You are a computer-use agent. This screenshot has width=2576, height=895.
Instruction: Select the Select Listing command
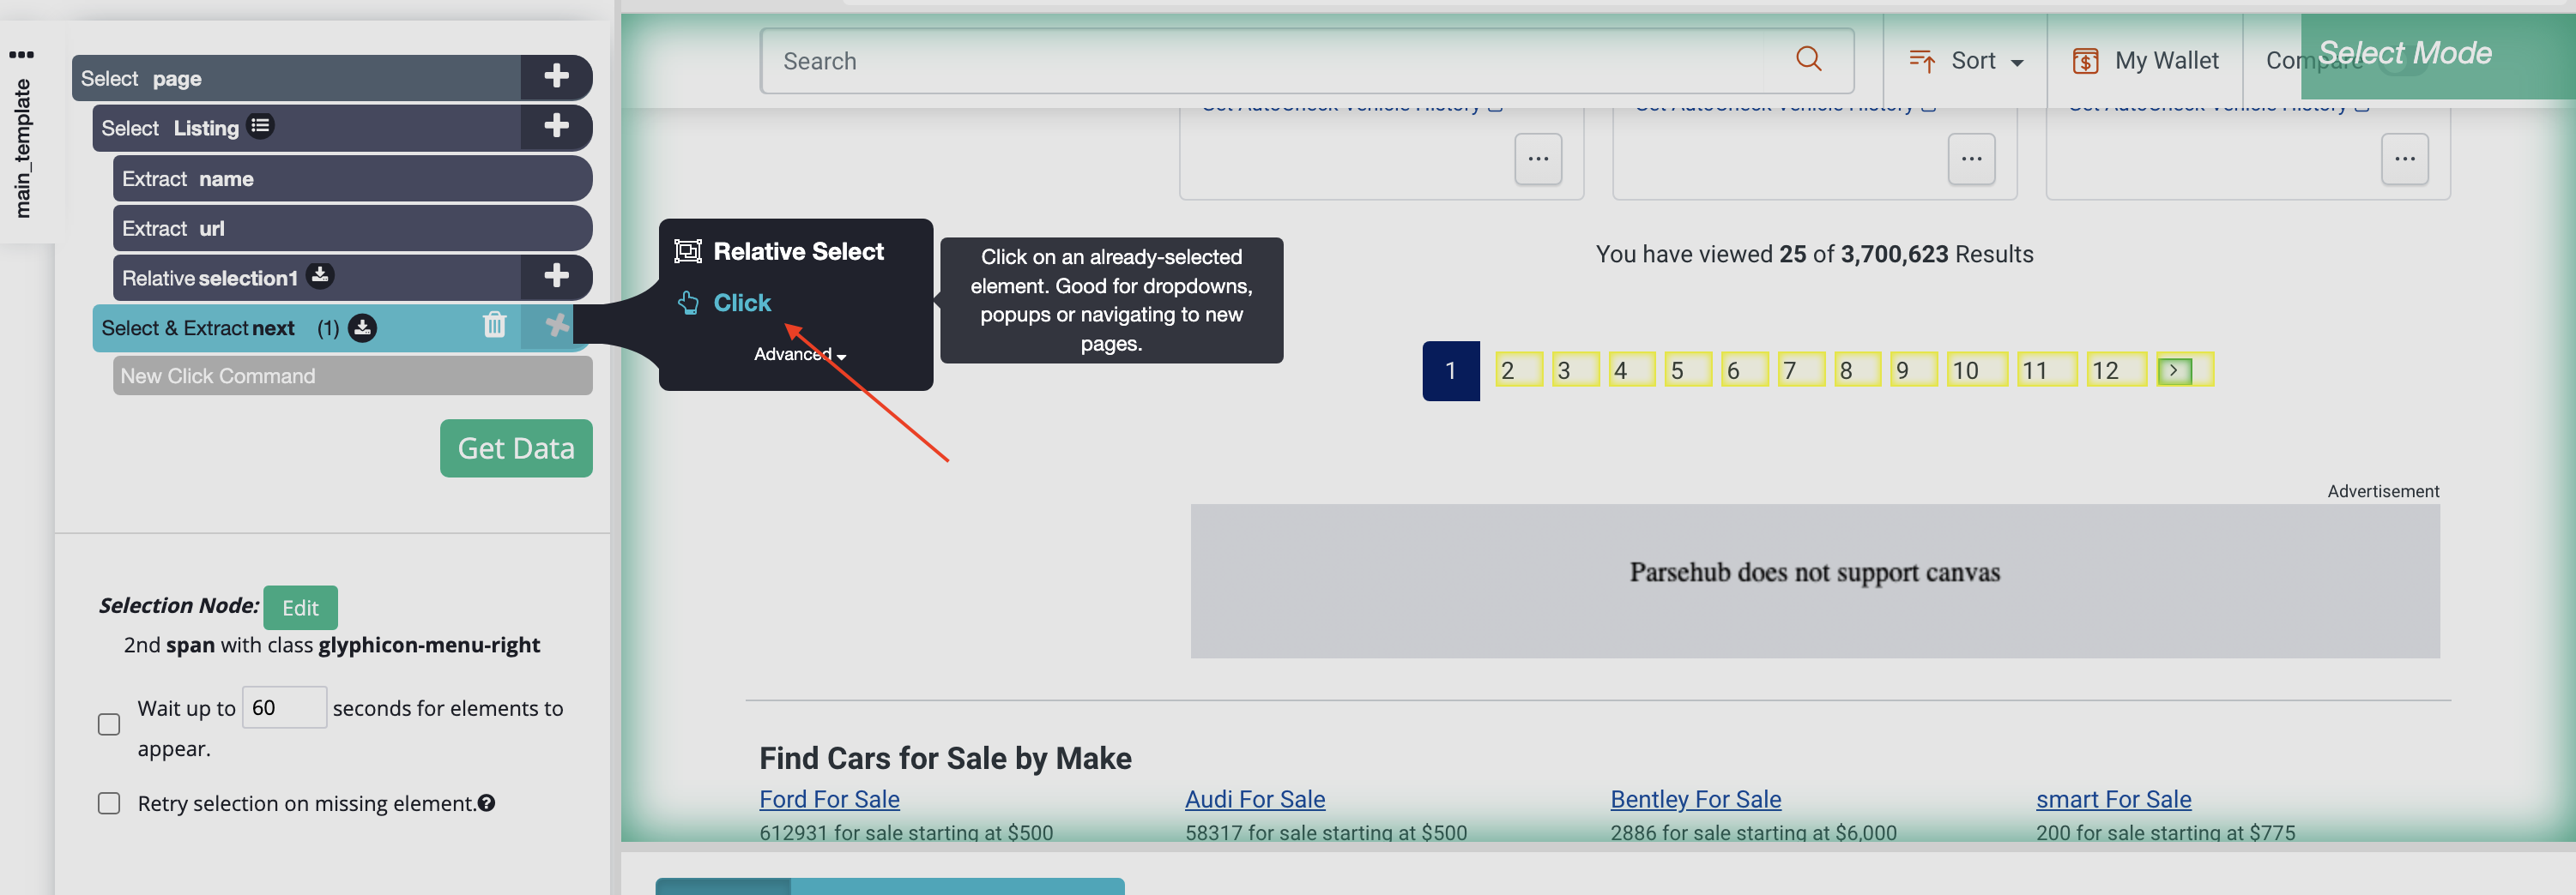coord(306,128)
